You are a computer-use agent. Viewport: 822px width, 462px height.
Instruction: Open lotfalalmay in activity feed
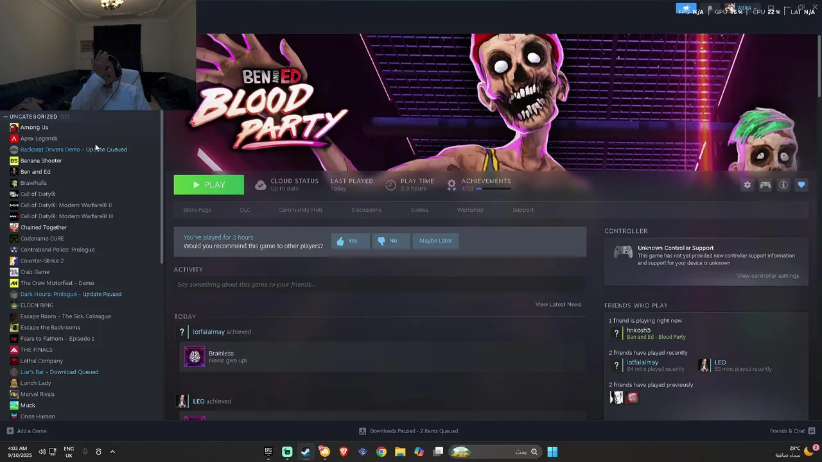click(208, 332)
